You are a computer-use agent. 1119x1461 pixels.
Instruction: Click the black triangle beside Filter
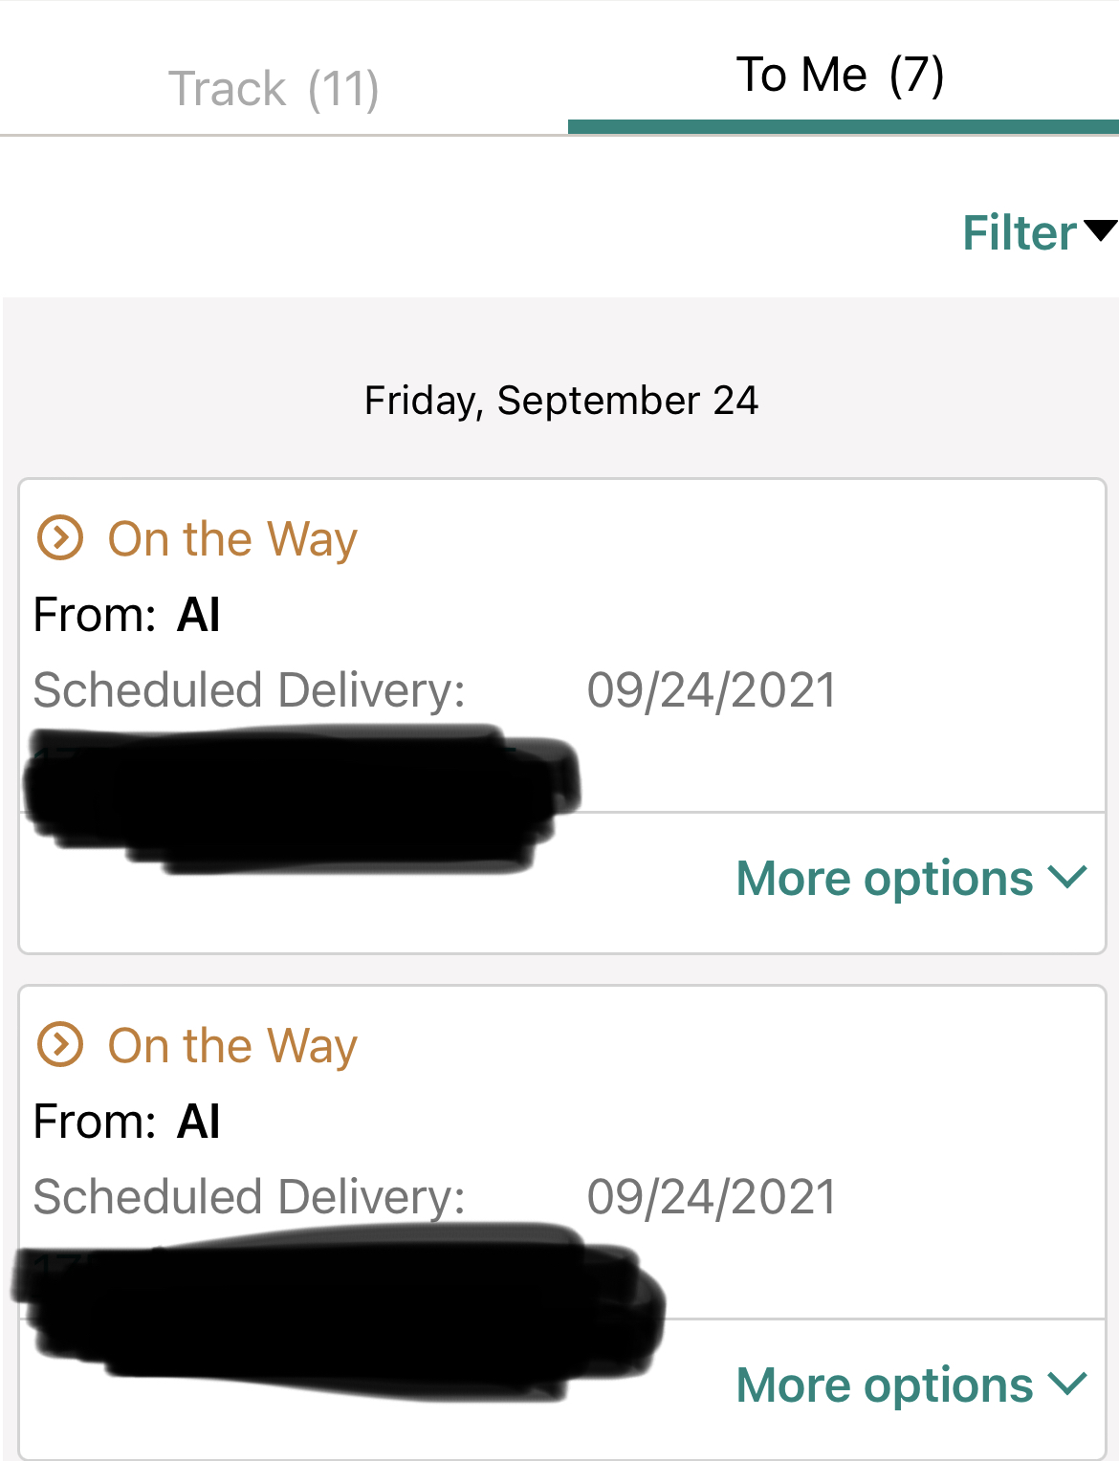pos(1101,230)
